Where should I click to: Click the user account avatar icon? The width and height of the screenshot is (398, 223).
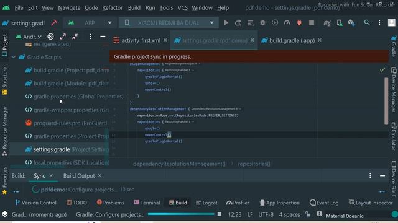point(392,23)
